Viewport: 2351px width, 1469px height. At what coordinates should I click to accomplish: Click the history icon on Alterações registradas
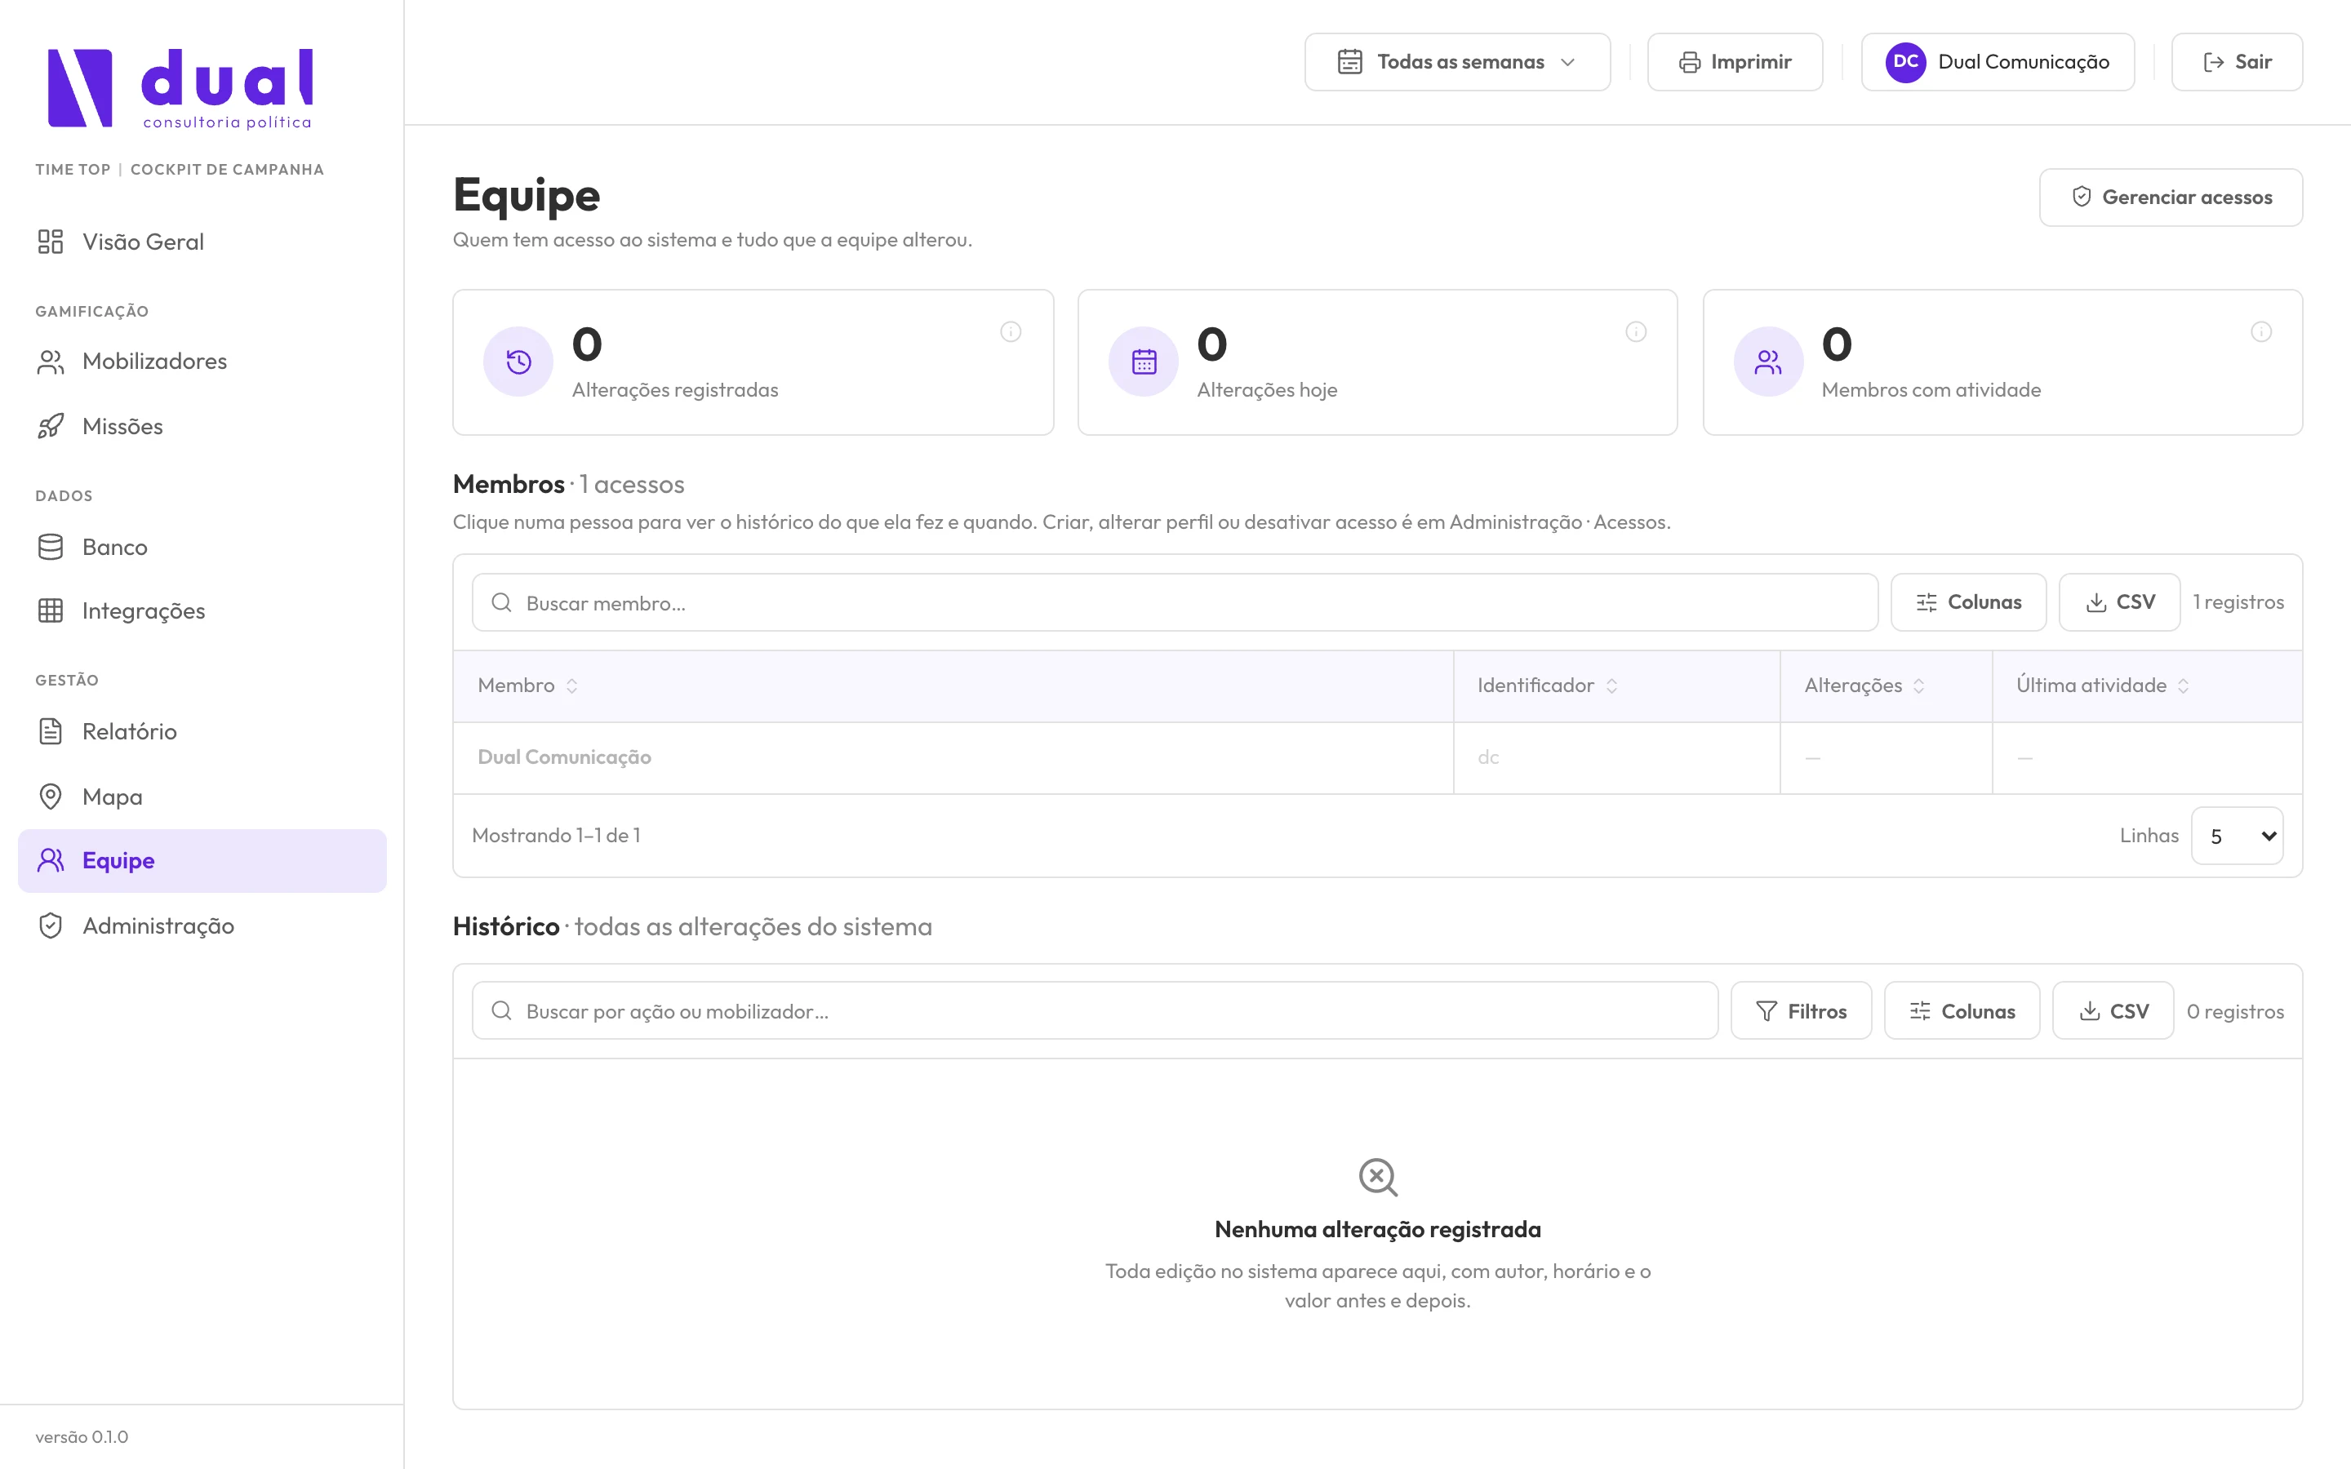519,362
